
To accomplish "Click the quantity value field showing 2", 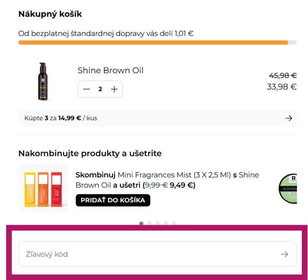I will pos(100,89).
